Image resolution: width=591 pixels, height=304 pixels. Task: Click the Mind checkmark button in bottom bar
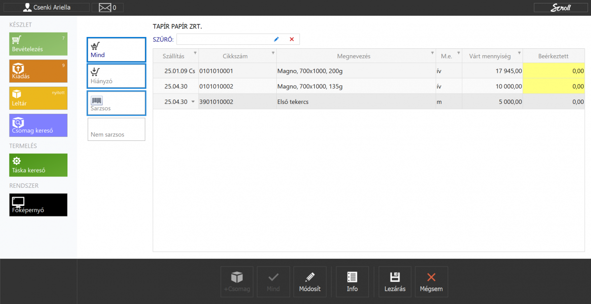pyautogui.click(x=273, y=281)
